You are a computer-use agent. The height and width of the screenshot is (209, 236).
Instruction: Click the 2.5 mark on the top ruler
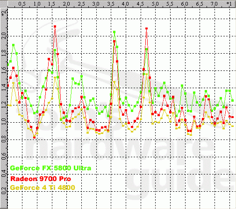coord(81,4)
